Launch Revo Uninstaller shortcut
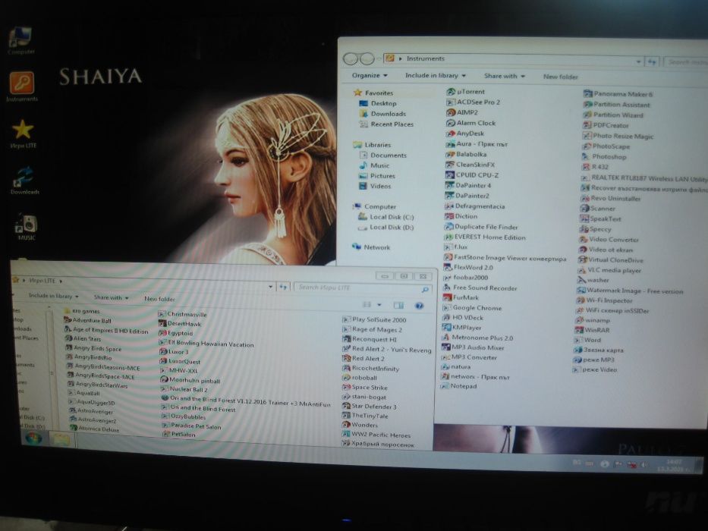 [610, 198]
